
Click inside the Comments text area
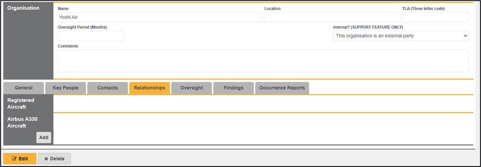pos(263,61)
